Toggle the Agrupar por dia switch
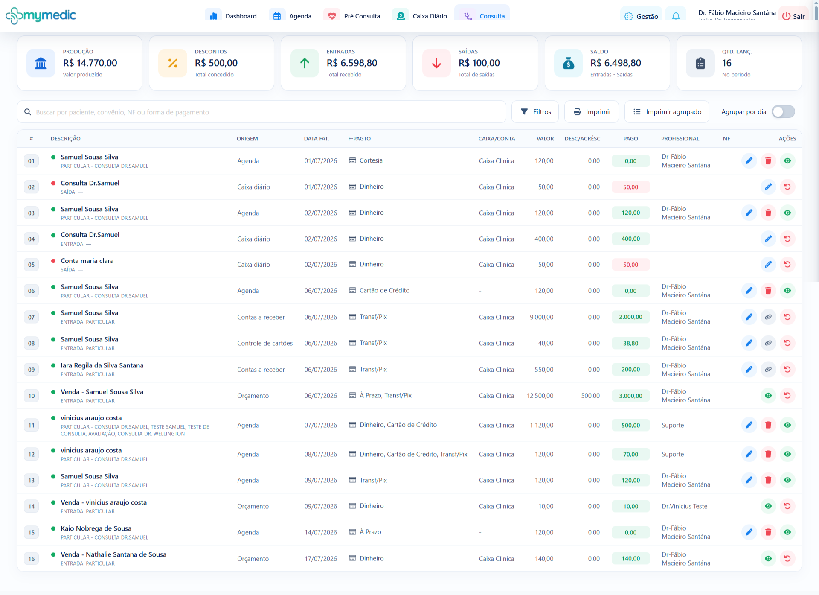 click(783, 112)
